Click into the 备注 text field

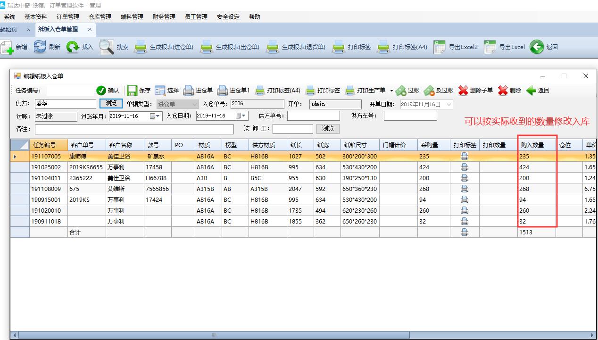(x=134, y=129)
